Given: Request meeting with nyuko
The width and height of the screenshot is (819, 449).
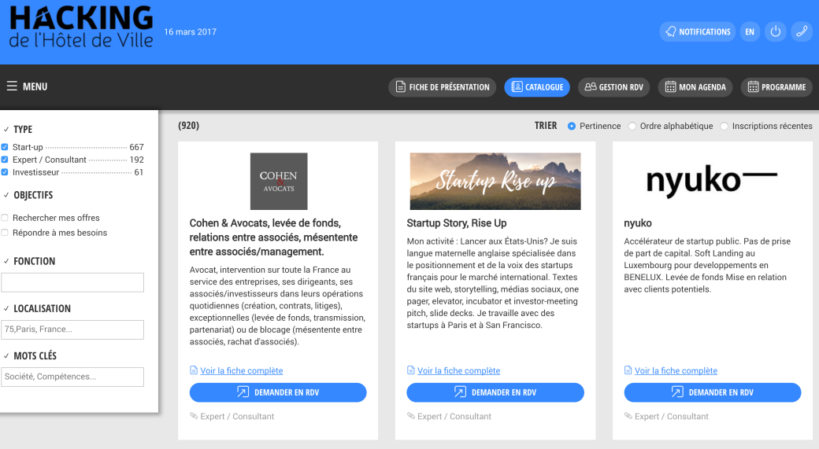Looking at the screenshot, I should [713, 392].
